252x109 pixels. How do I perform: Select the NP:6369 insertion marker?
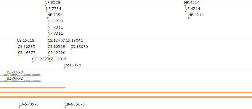pyautogui.click(x=46, y=6)
